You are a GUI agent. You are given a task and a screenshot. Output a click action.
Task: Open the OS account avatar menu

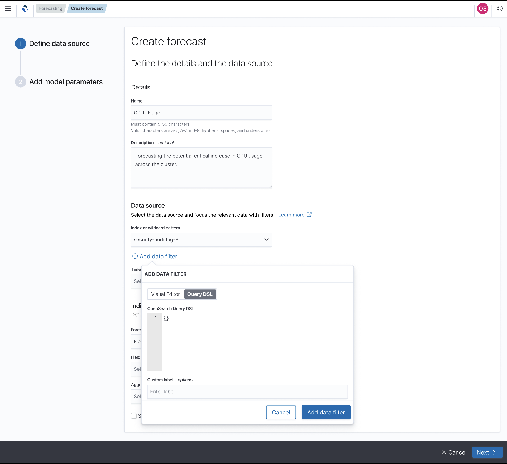483,8
